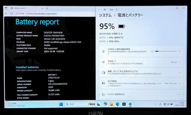The height and width of the screenshot is (115, 191).
Task: Expand the energy saver section chevron
Action: (180, 84)
